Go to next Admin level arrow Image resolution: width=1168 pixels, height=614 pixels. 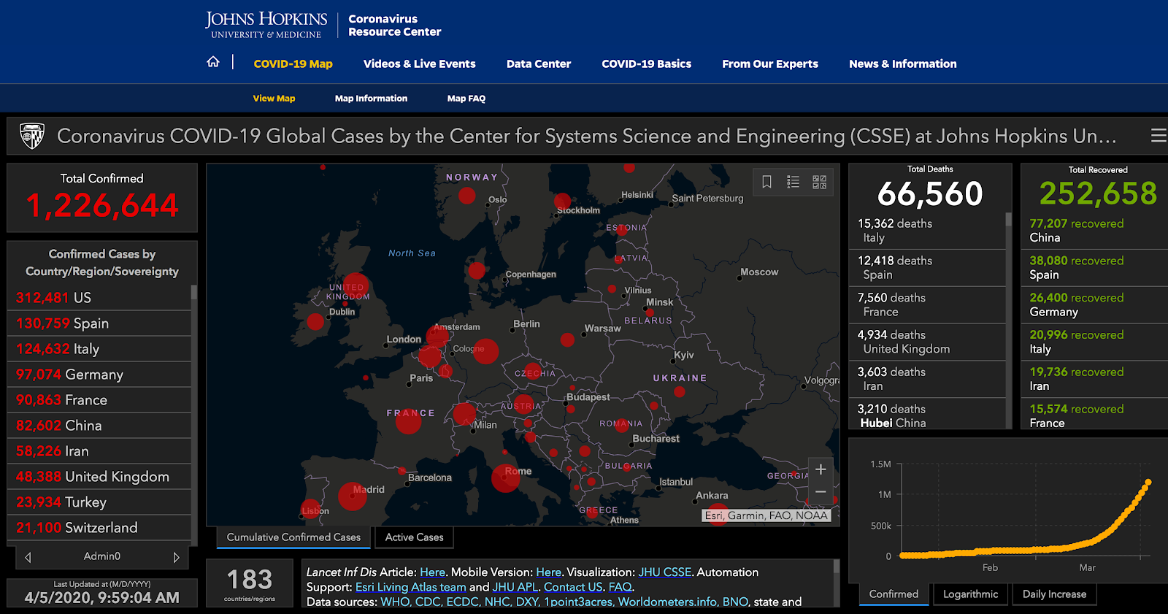pos(176,557)
